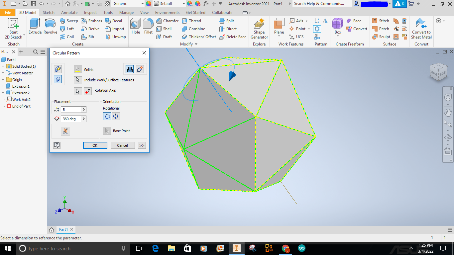Switch to the Inspect tab
The width and height of the screenshot is (454, 255).
click(x=90, y=12)
